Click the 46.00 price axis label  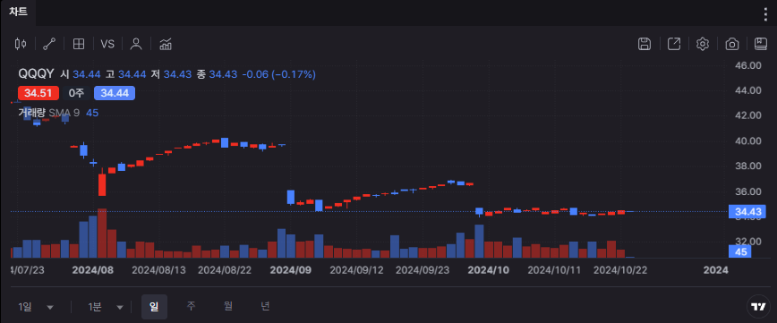pos(747,65)
